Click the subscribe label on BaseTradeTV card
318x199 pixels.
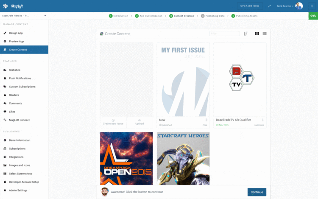tap(259, 125)
